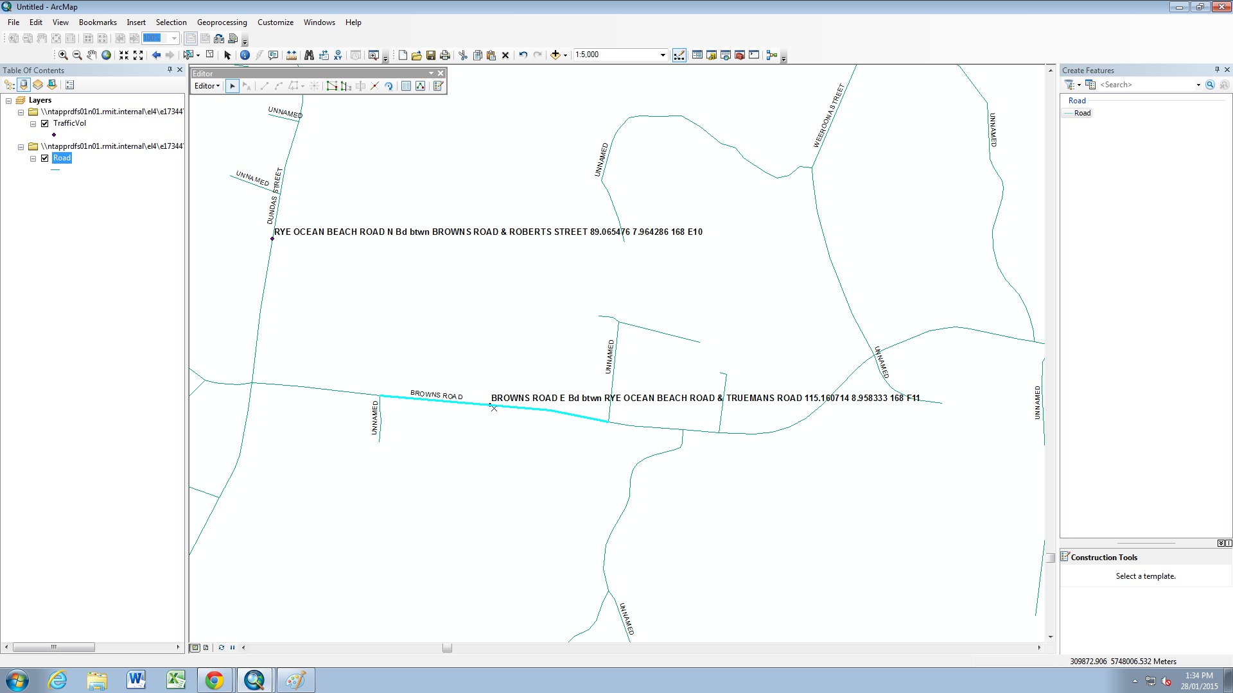The image size is (1233, 693).
Task: Open the Customize menu
Action: click(275, 22)
